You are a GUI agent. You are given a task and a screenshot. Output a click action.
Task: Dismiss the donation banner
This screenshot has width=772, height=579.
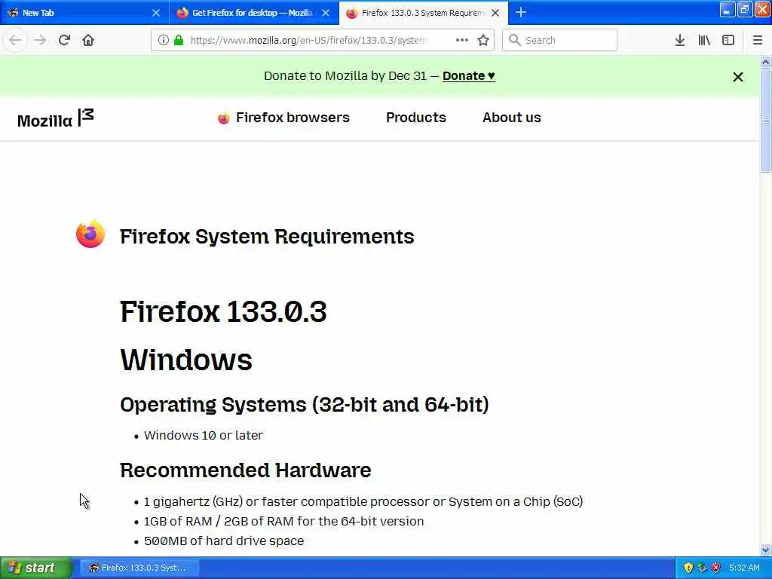click(737, 77)
